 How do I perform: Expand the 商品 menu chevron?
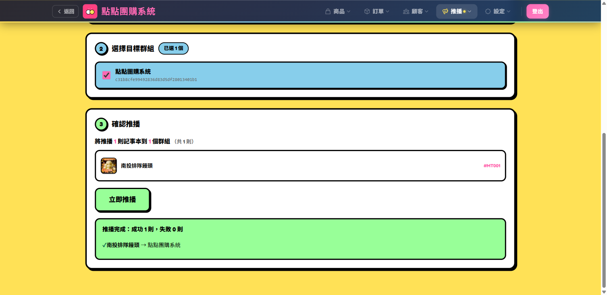coord(348,12)
